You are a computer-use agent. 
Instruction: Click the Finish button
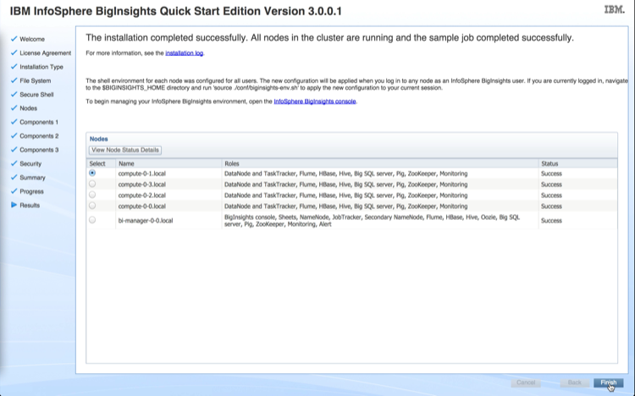[x=608, y=382]
